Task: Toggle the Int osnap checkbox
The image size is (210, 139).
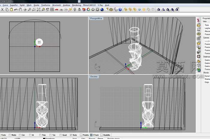Action: tap(30, 135)
